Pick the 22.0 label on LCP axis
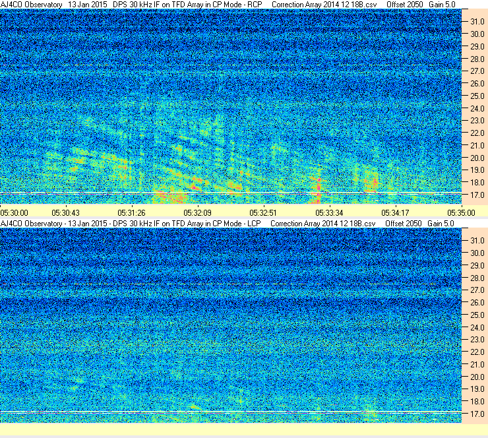The height and width of the screenshot is (438, 488). 477,352
